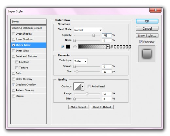The image size is (170, 136).
Task: Toggle the Preview checkbox
Action: click(x=141, y=42)
